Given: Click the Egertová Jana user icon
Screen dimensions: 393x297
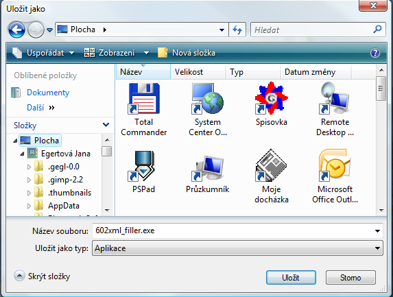Looking at the screenshot, I should click(32, 153).
